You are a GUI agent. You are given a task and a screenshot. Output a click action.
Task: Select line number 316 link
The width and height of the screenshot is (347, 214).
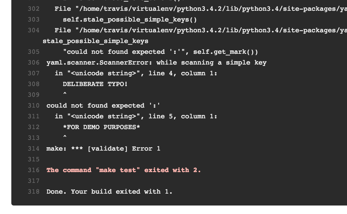click(x=34, y=170)
